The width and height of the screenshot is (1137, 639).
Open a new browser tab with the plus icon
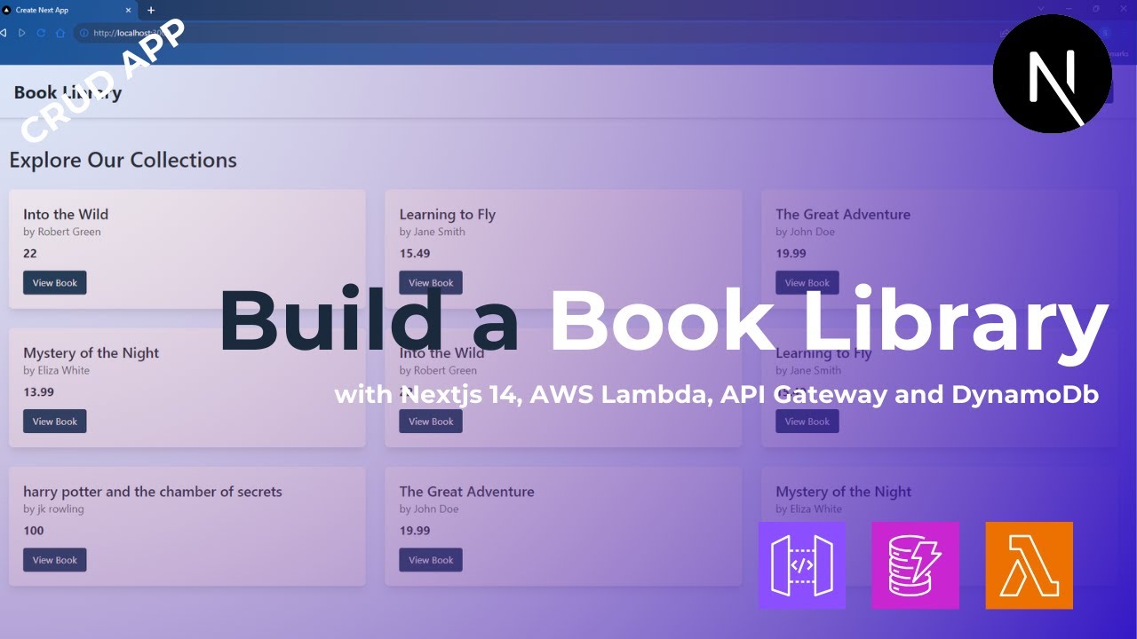pyautogui.click(x=151, y=10)
